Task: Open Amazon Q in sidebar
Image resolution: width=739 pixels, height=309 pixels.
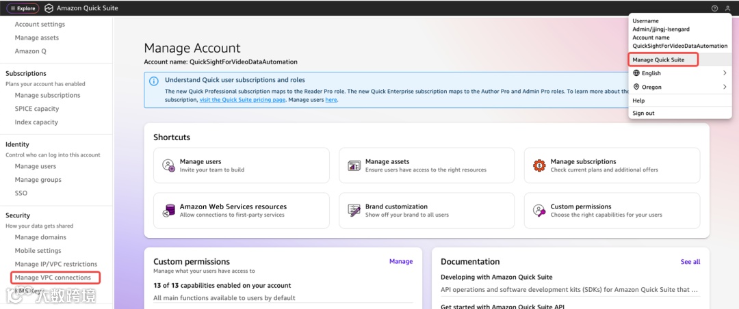Action: 31,51
